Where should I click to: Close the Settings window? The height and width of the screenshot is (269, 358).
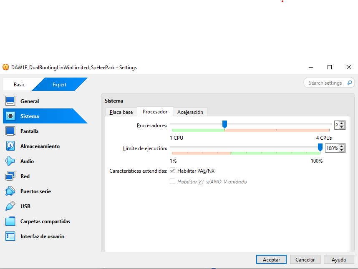(349, 67)
